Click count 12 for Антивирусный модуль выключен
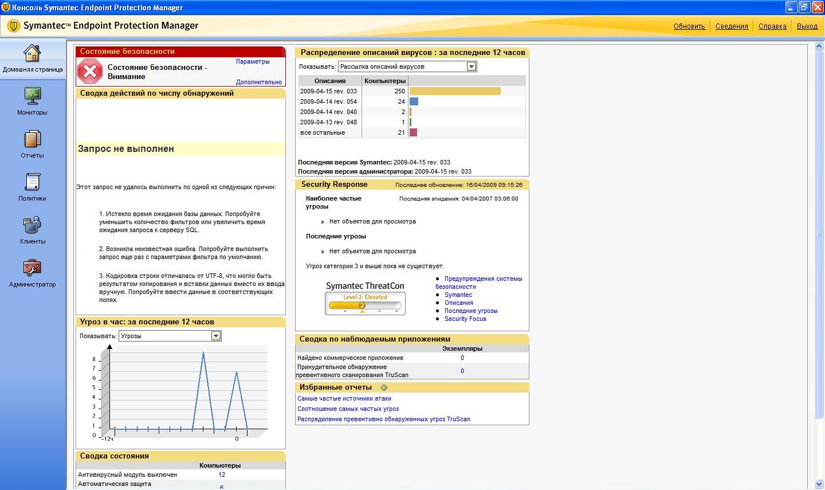This screenshot has height=490, width=825. pyautogui.click(x=222, y=475)
